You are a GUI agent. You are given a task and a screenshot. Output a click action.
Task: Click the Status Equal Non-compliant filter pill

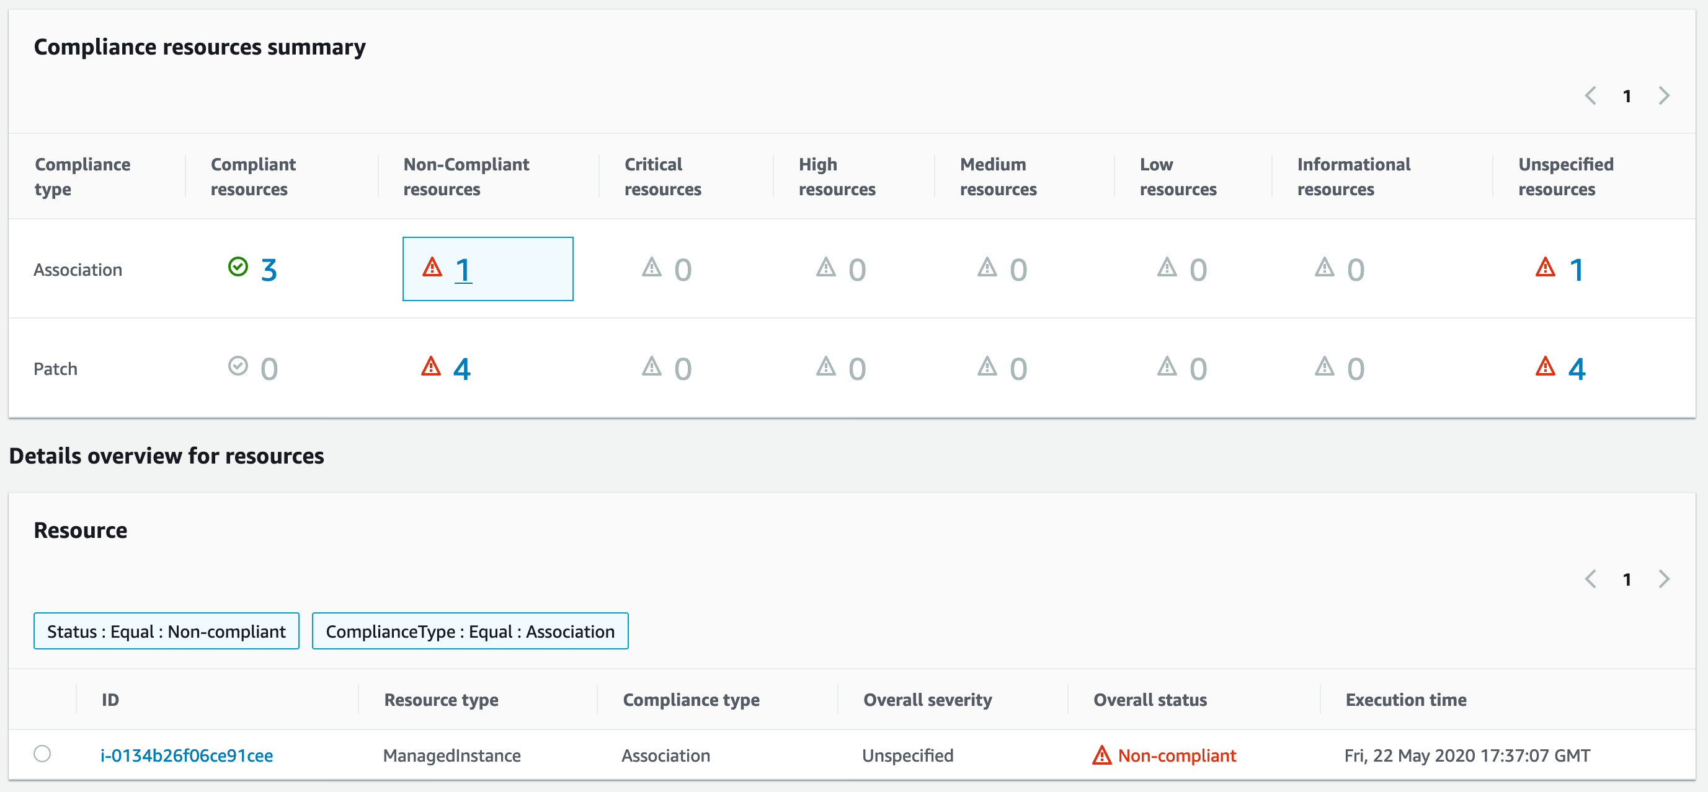click(x=166, y=631)
